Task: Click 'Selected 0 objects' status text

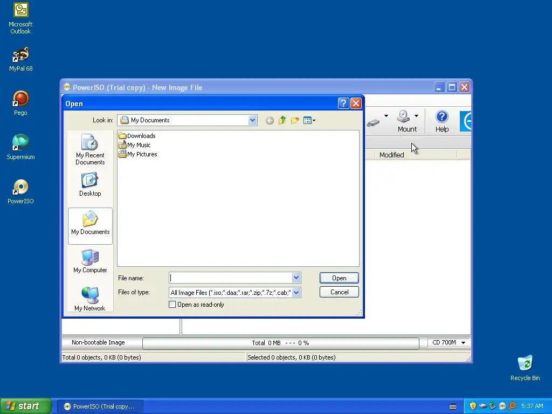Action: point(292,357)
